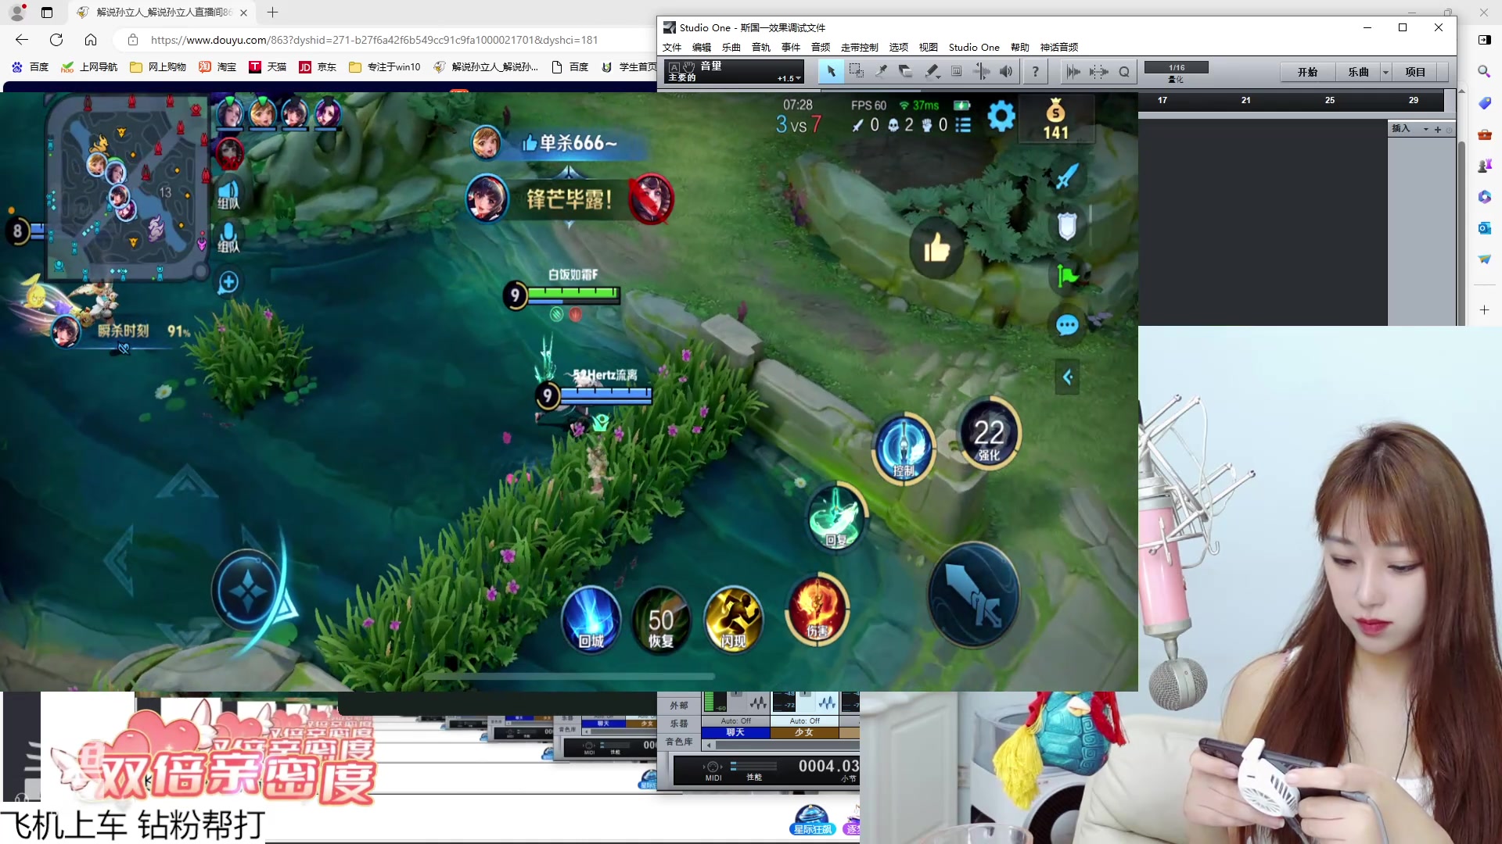Image resolution: width=1502 pixels, height=844 pixels.
Task: Click the shield defend signal icon
Action: [1067, 226]
